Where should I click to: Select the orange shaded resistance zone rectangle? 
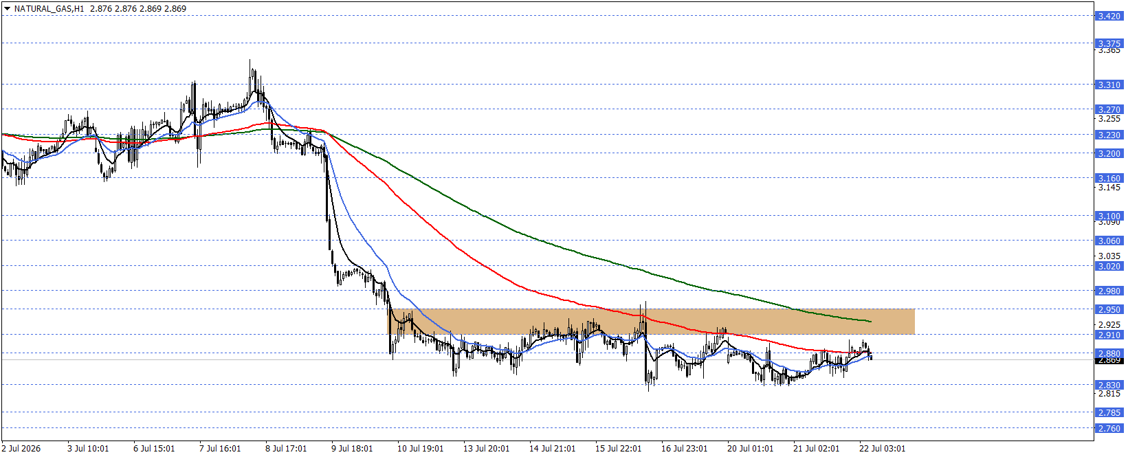652,322
